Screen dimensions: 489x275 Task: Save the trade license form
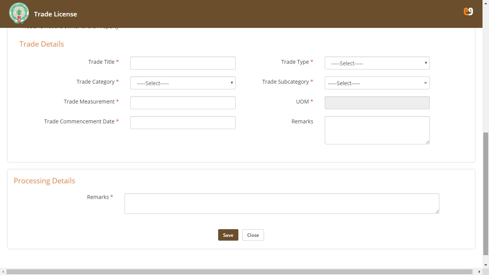(228, 235)
